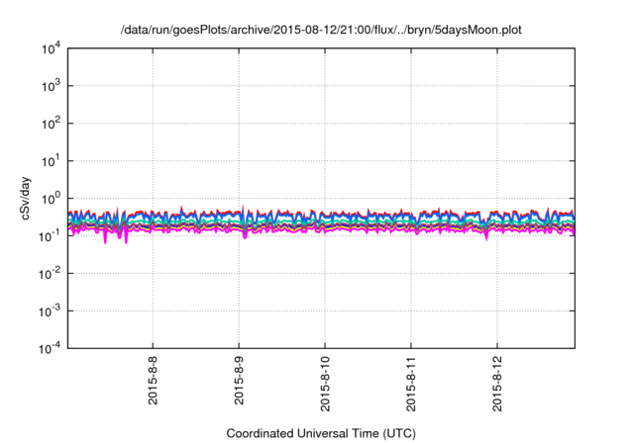Click the 10^-4 y-axis tick label

tap(50, 348)
